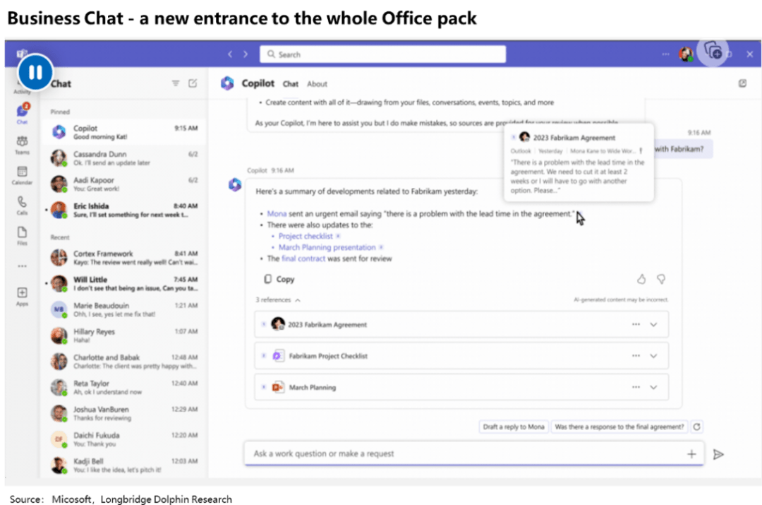Image resolution: width=762 pixels, height=505 pixels.
Task: Click the PowerPoint icon on March Planning
Action: [x=278, y=387]
